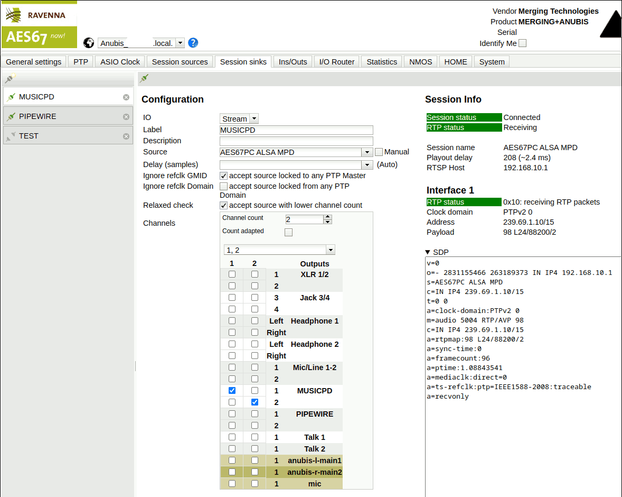Collapse the SDP section triangle
This screenshot has height=497, width=622.
[x=428, y=252]
